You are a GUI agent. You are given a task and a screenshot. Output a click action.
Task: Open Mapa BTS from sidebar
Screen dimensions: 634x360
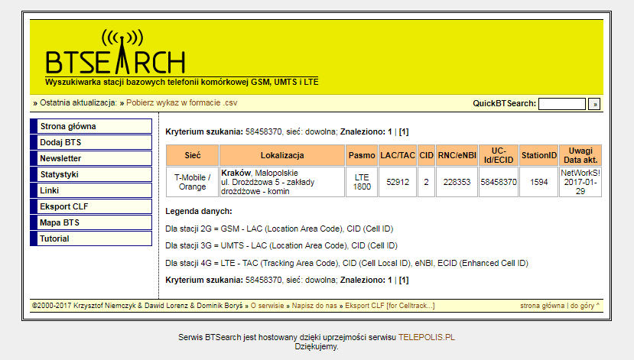coord(91,222)
